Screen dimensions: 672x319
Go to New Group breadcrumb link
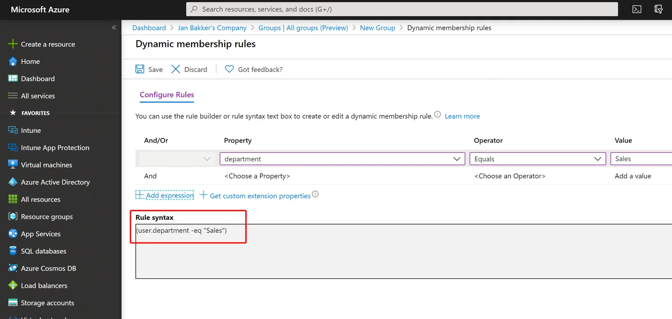(378, 28)
